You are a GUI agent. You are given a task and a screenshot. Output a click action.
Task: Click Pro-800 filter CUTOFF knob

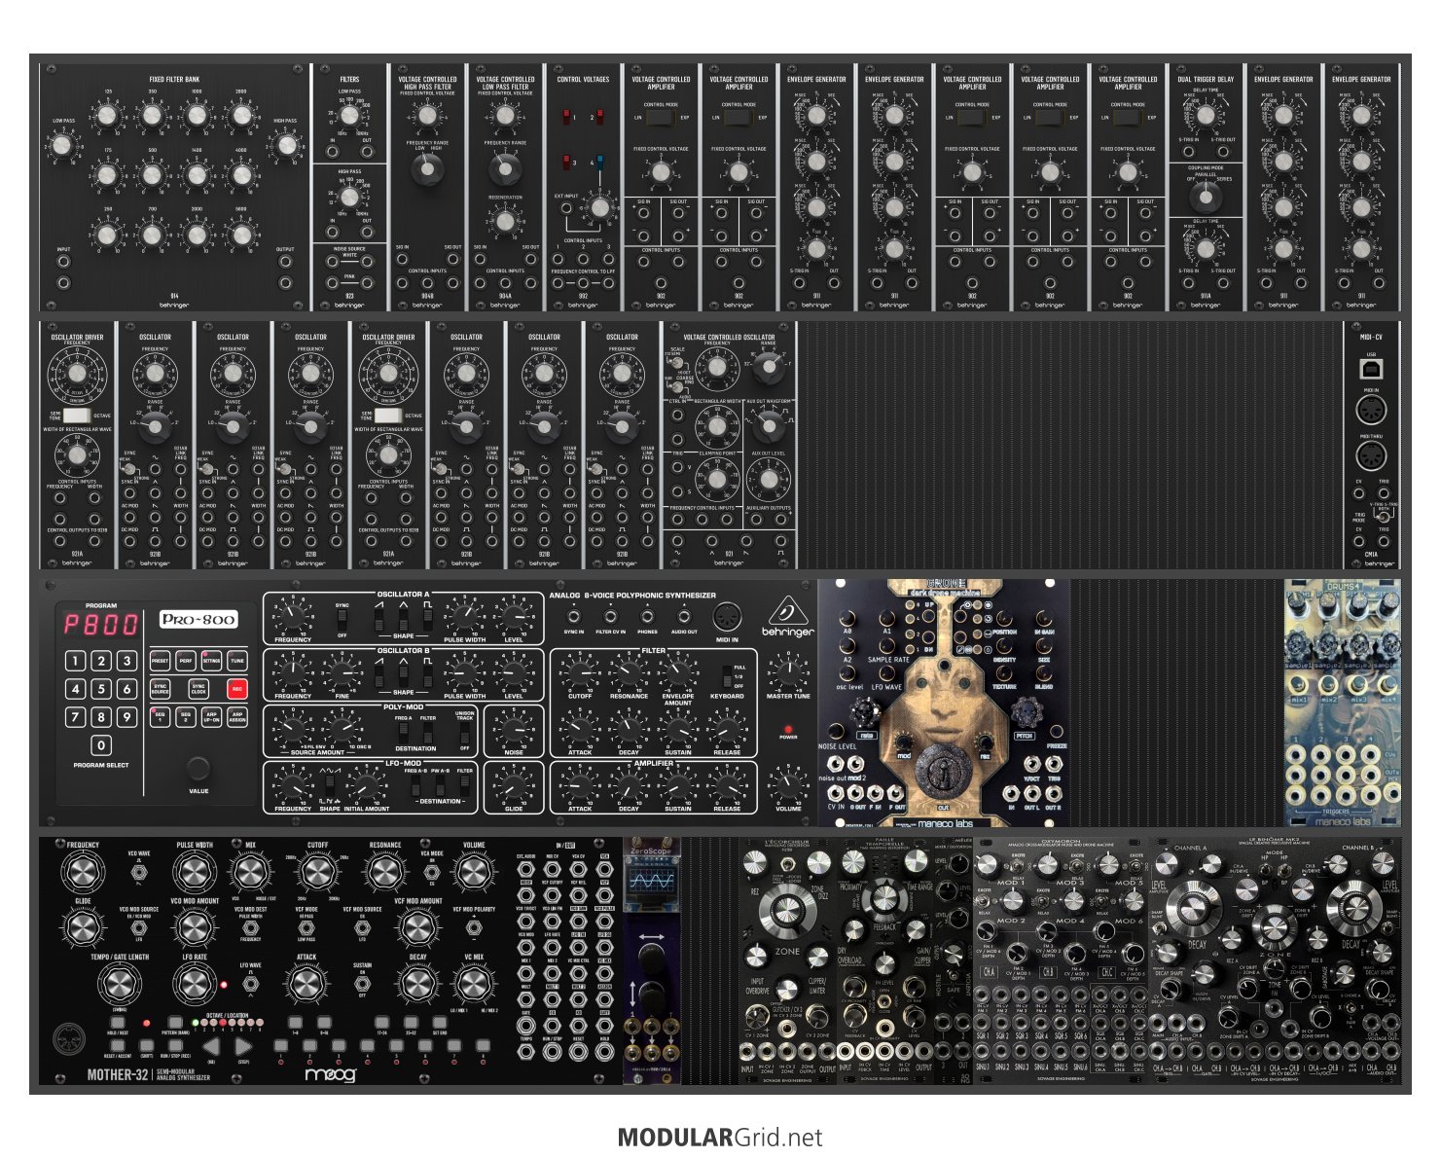[579, 672]
